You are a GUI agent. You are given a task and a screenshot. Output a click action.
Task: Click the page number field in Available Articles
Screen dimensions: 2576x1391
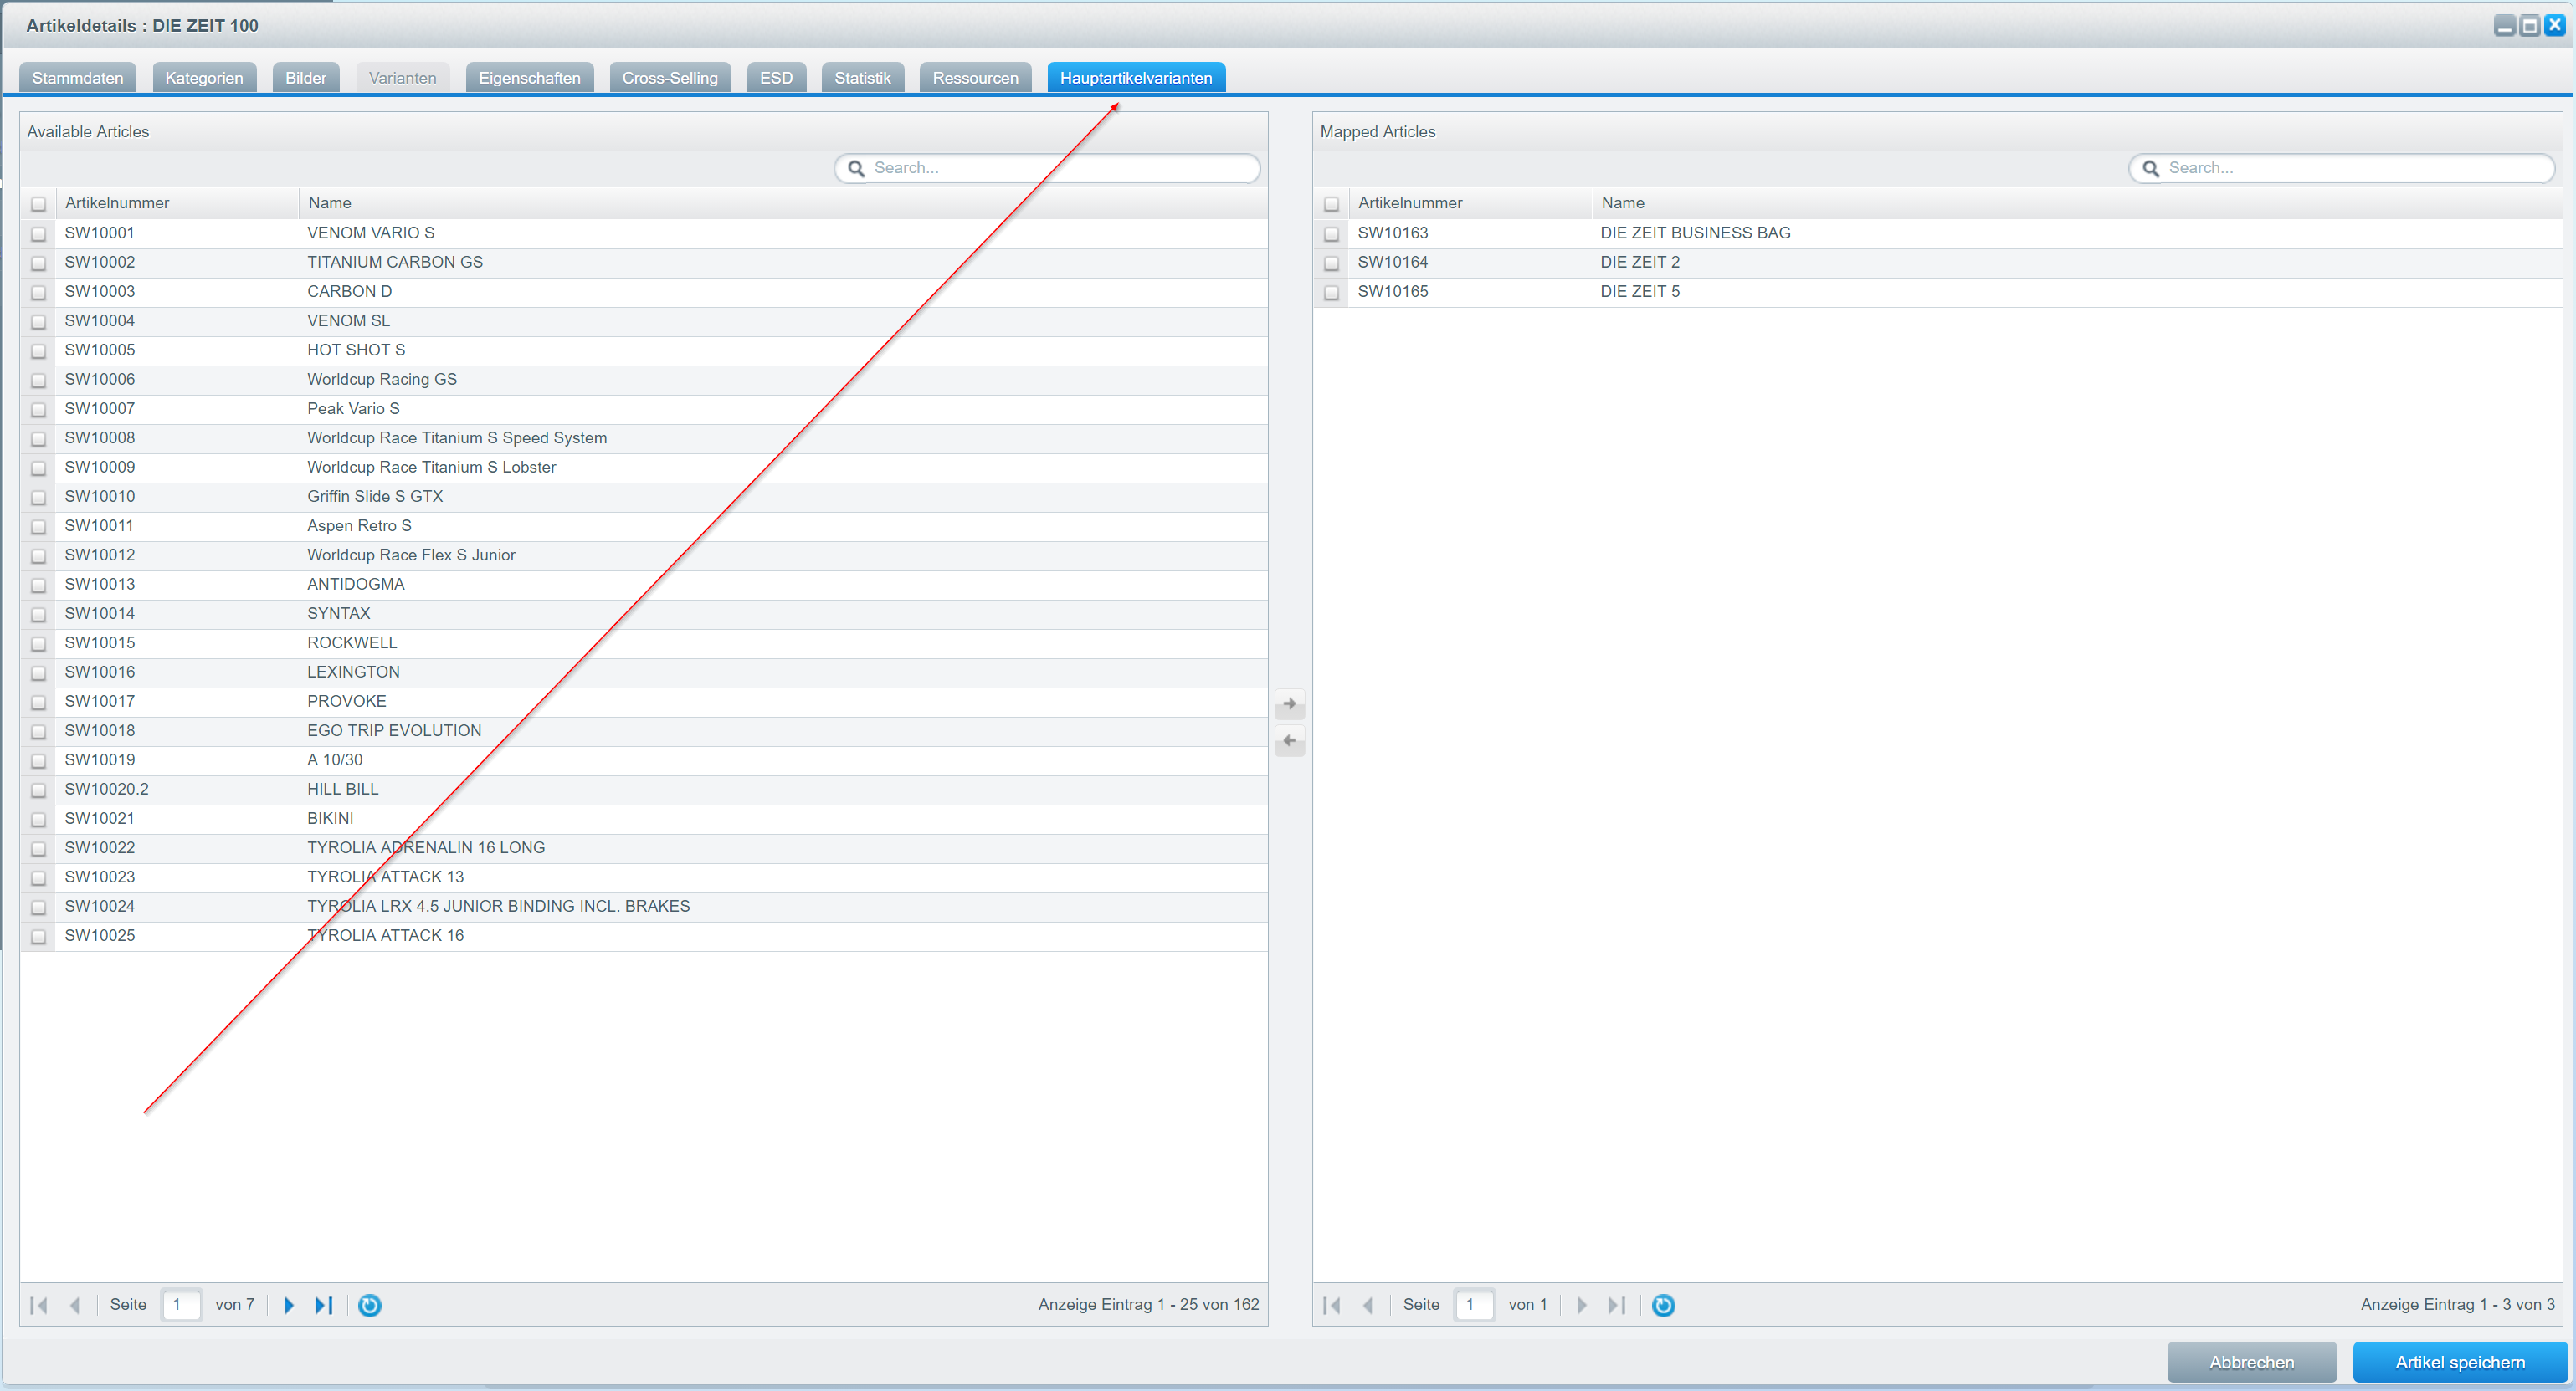182,1305
